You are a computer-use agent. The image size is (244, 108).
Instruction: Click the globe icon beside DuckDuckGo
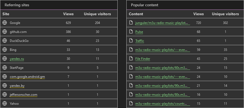[5, 41]
